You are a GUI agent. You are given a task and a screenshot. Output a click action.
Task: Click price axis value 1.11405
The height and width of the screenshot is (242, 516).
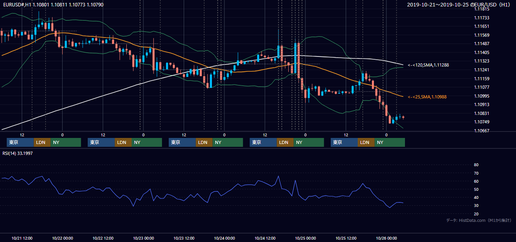tap(481, 52)
